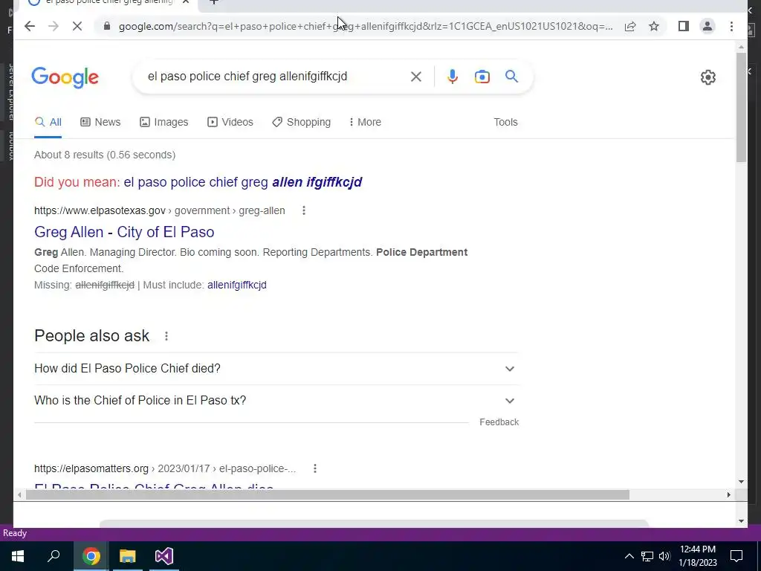Select the All results tab
Viewport: 761px width, 571px height.
coord(48,123)
